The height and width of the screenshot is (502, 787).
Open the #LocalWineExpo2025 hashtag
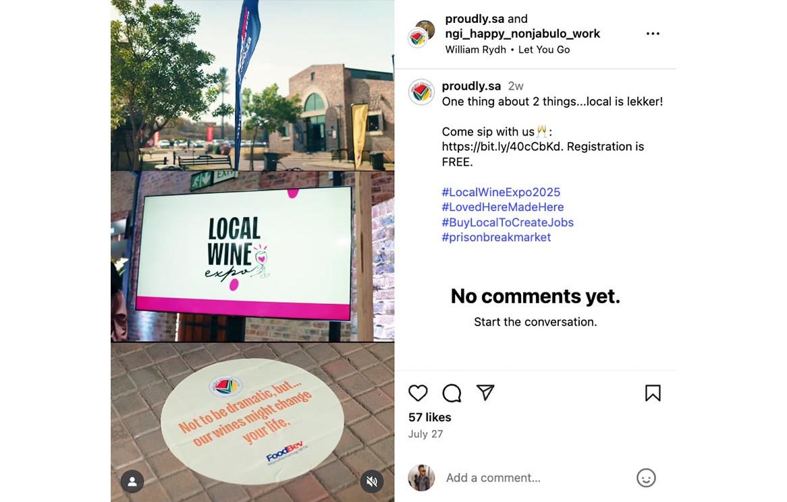[501, 192]
